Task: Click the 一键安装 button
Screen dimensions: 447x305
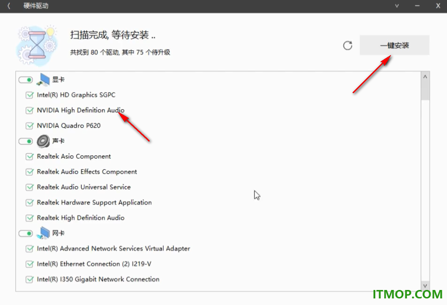Action: coord(394,45)
